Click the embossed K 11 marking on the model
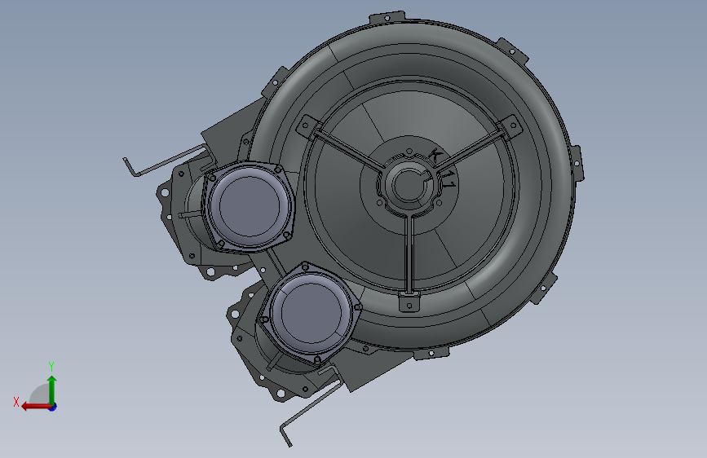Screen dimensions: 707x458 coord(442,170)
